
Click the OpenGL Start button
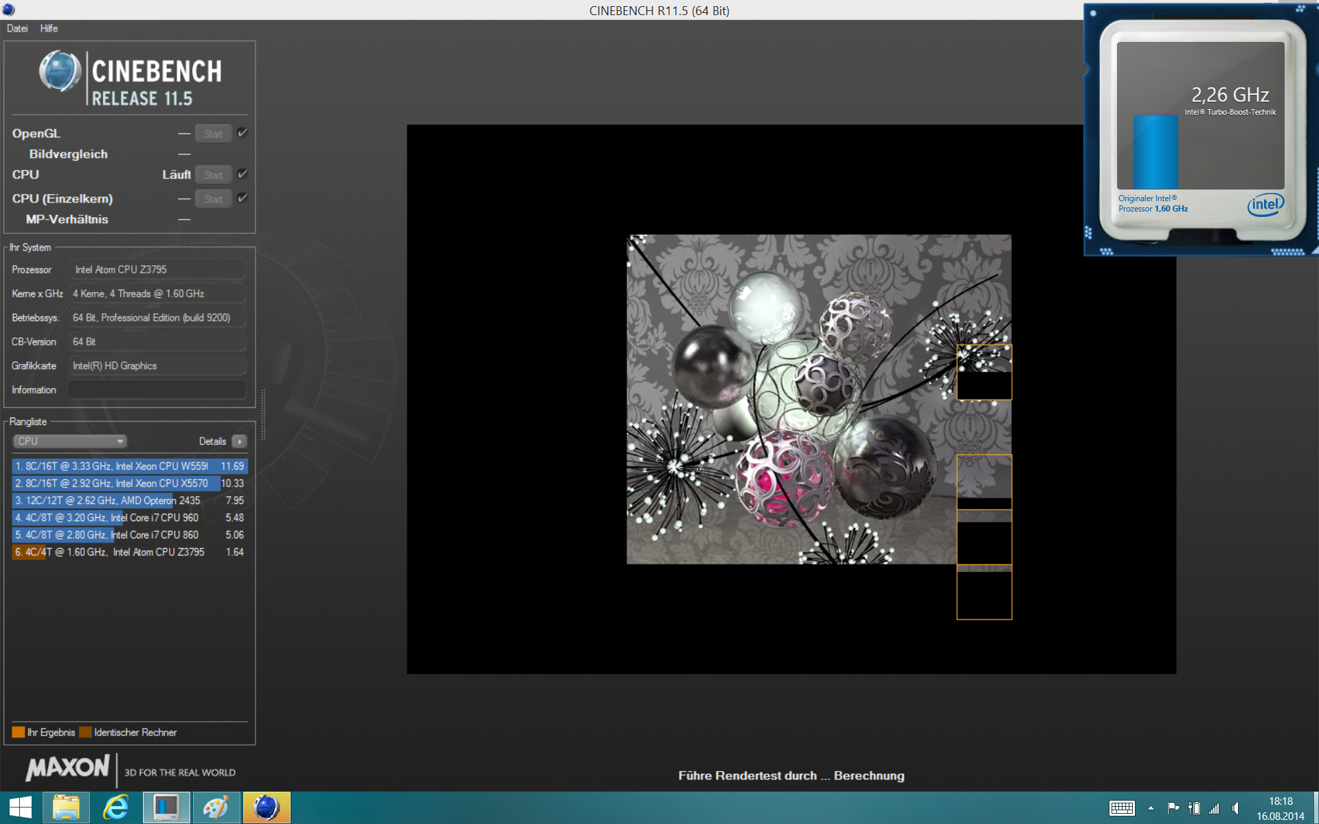click(x=213, y=134)
